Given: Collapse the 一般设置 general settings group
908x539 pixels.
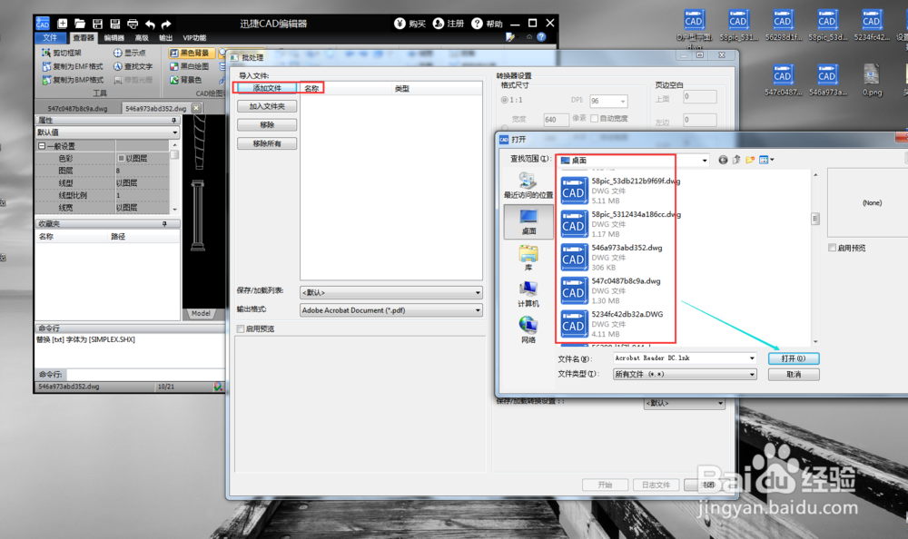Looking at the screenshot, I should tap(42, 146).
